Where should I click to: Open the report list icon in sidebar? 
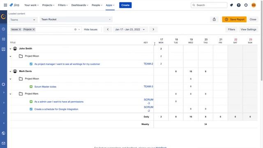[3, 49]
